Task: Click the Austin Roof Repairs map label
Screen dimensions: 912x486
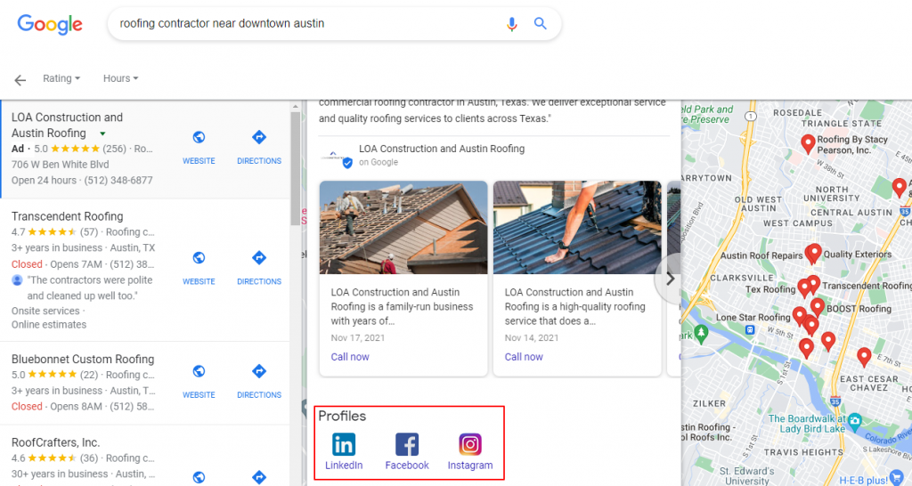Action: click(761, 255)
